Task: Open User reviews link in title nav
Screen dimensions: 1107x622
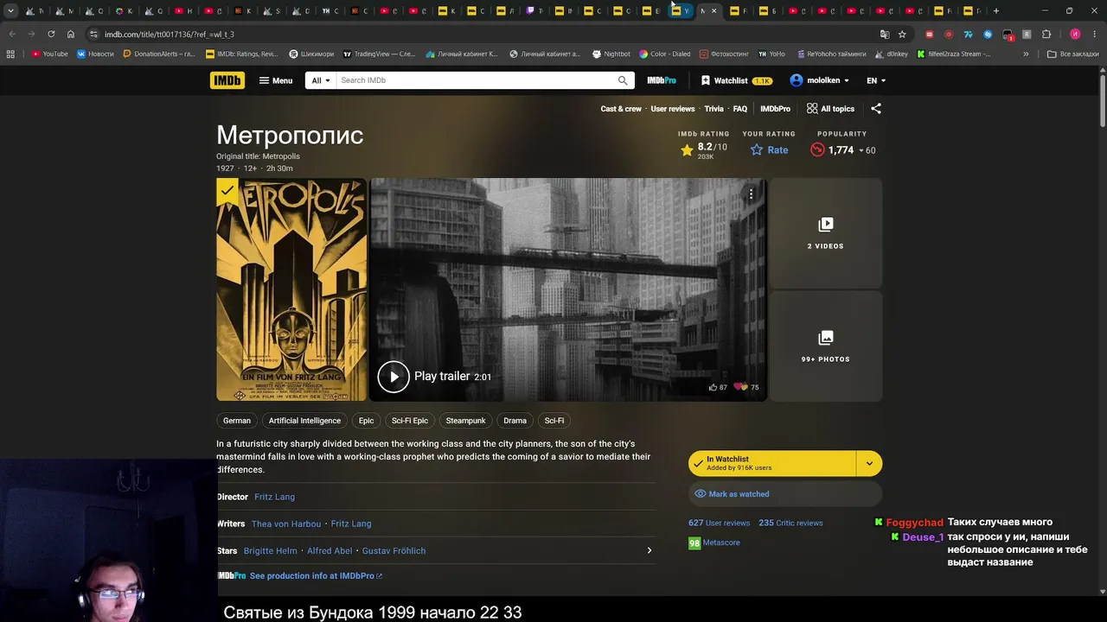Action: click(673, 109)
